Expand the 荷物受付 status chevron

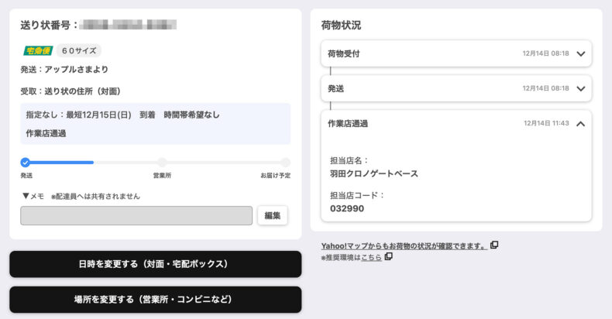click(581, 54)
